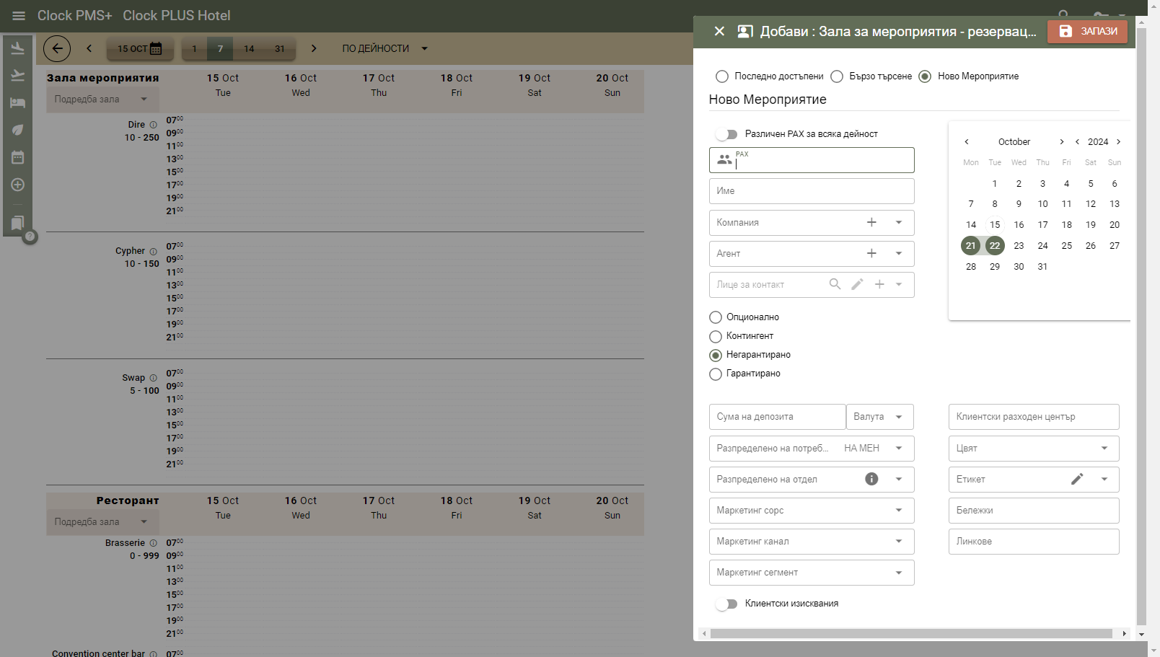Open the bookmarks icon in sidebar
Screen dimensions: 1160x657
(x=18, y=223)
